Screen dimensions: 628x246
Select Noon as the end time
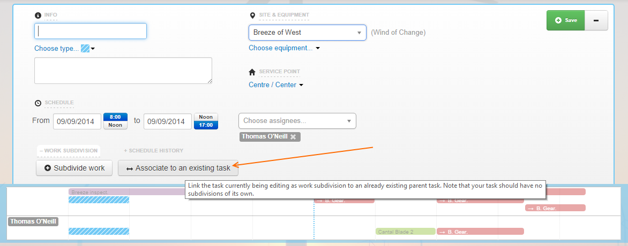[x=206, y=117]
